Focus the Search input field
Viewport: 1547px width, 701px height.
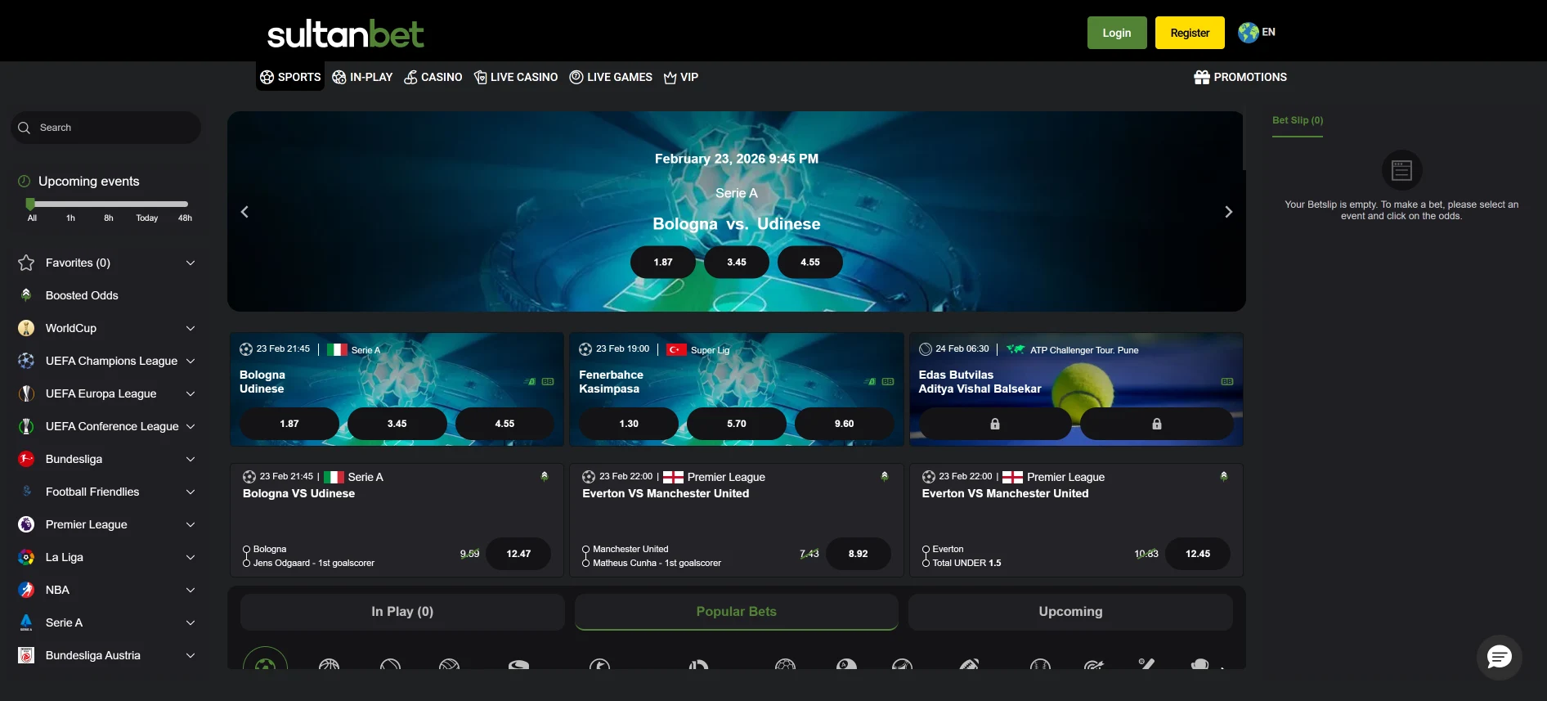[105, 128]
